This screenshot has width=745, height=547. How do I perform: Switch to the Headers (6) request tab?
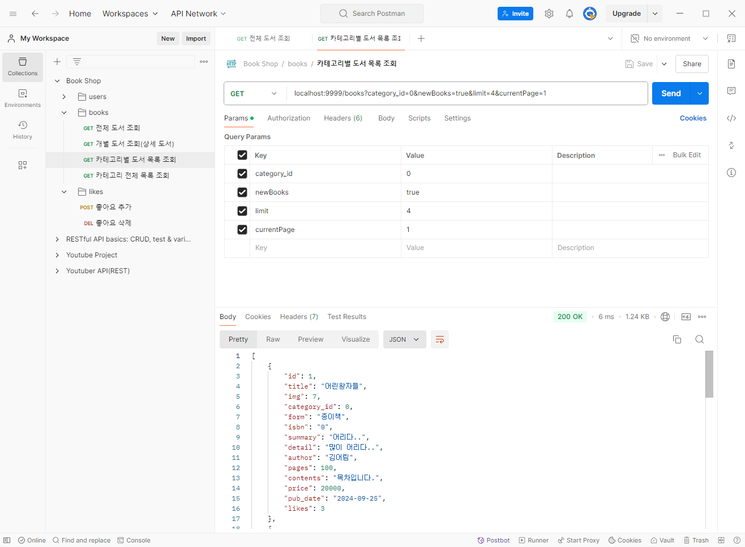tap(343, 118)
